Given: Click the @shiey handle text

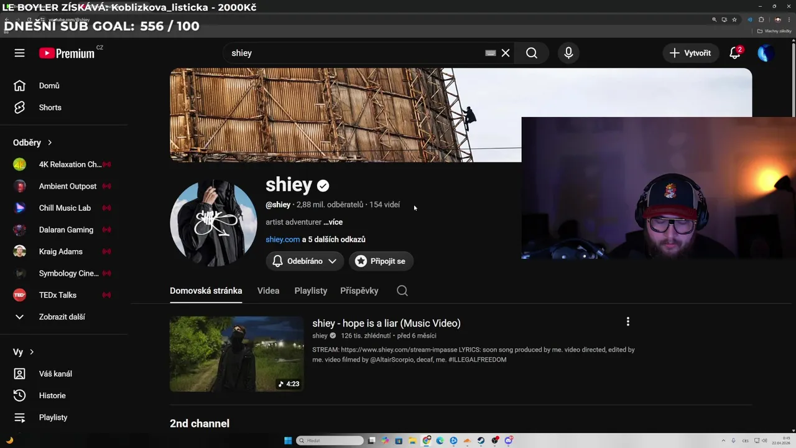Looking at the screenshot, I should tap(278, 205).
